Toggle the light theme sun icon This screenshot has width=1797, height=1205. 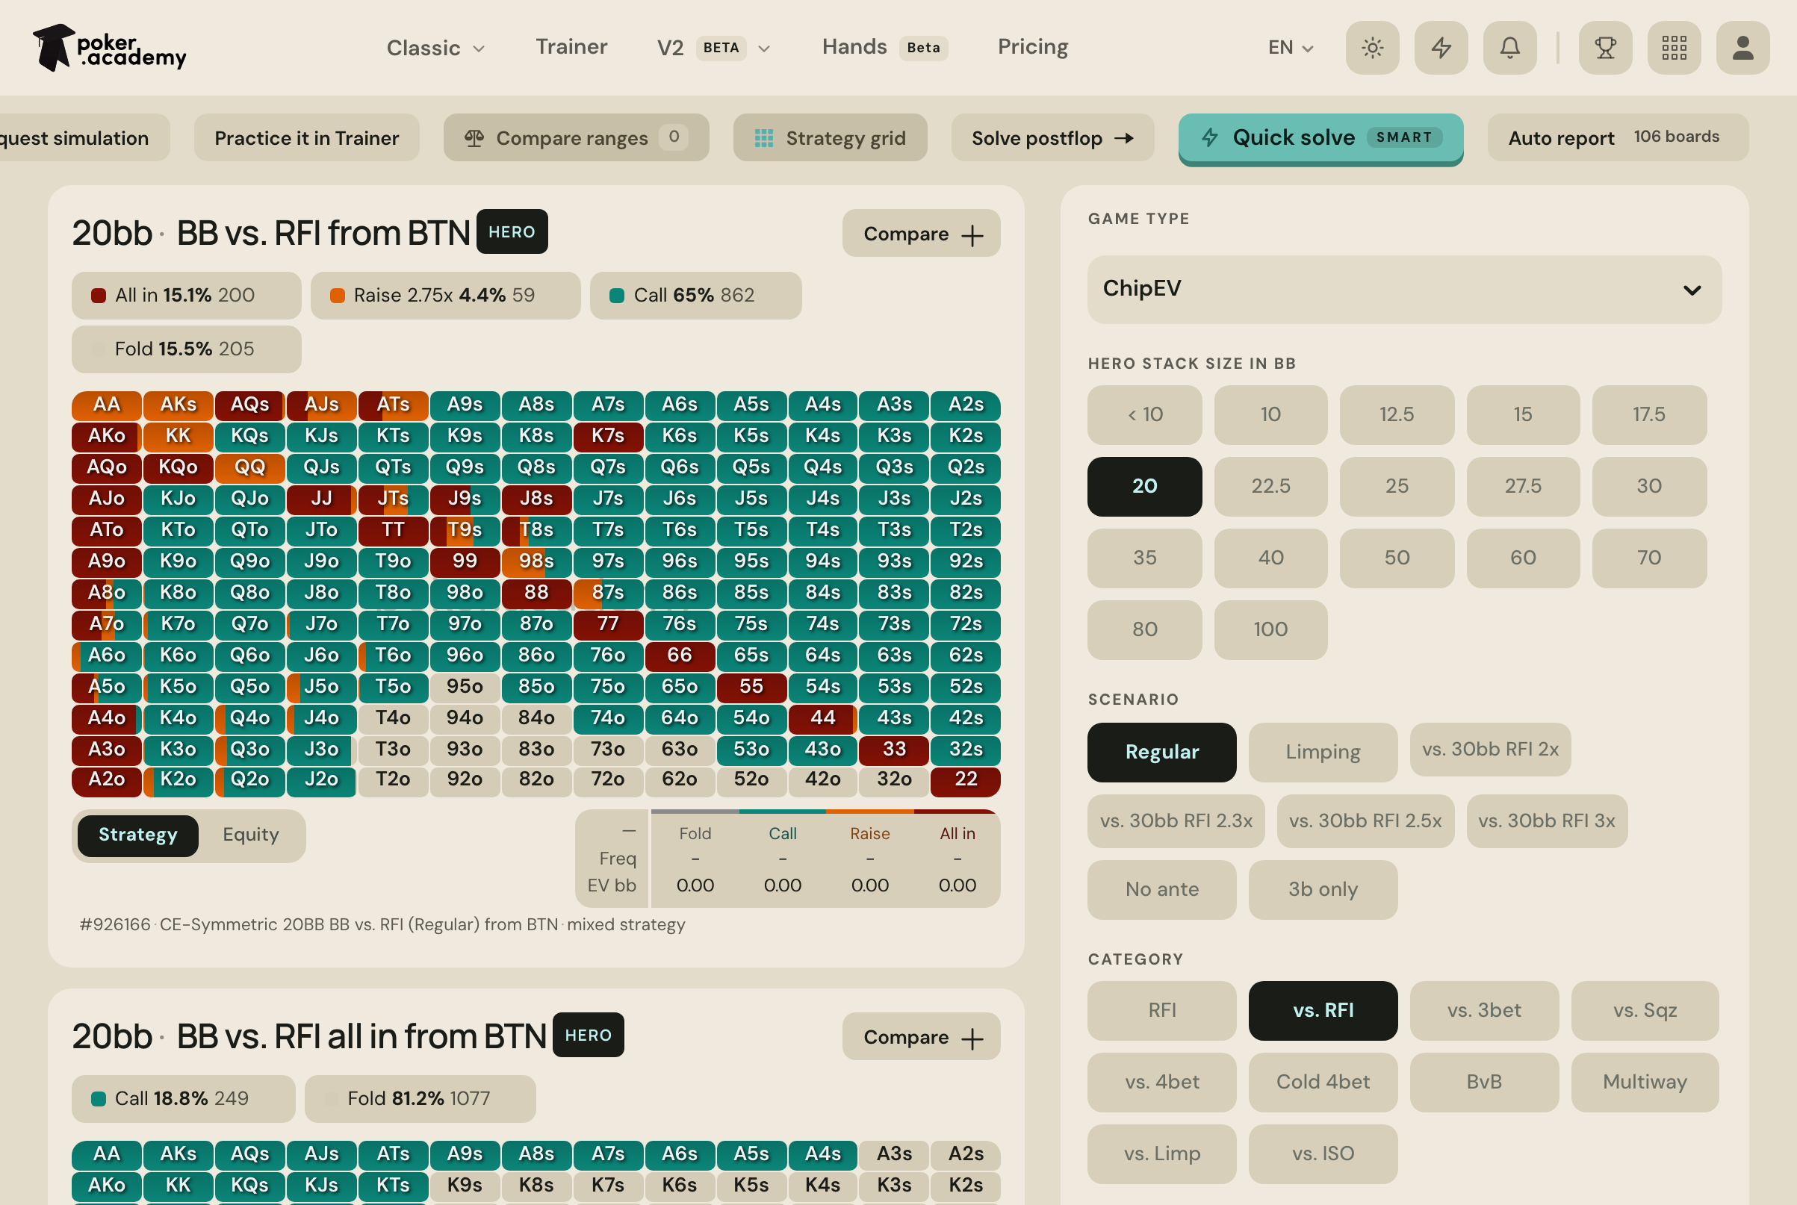(1372, 48)
